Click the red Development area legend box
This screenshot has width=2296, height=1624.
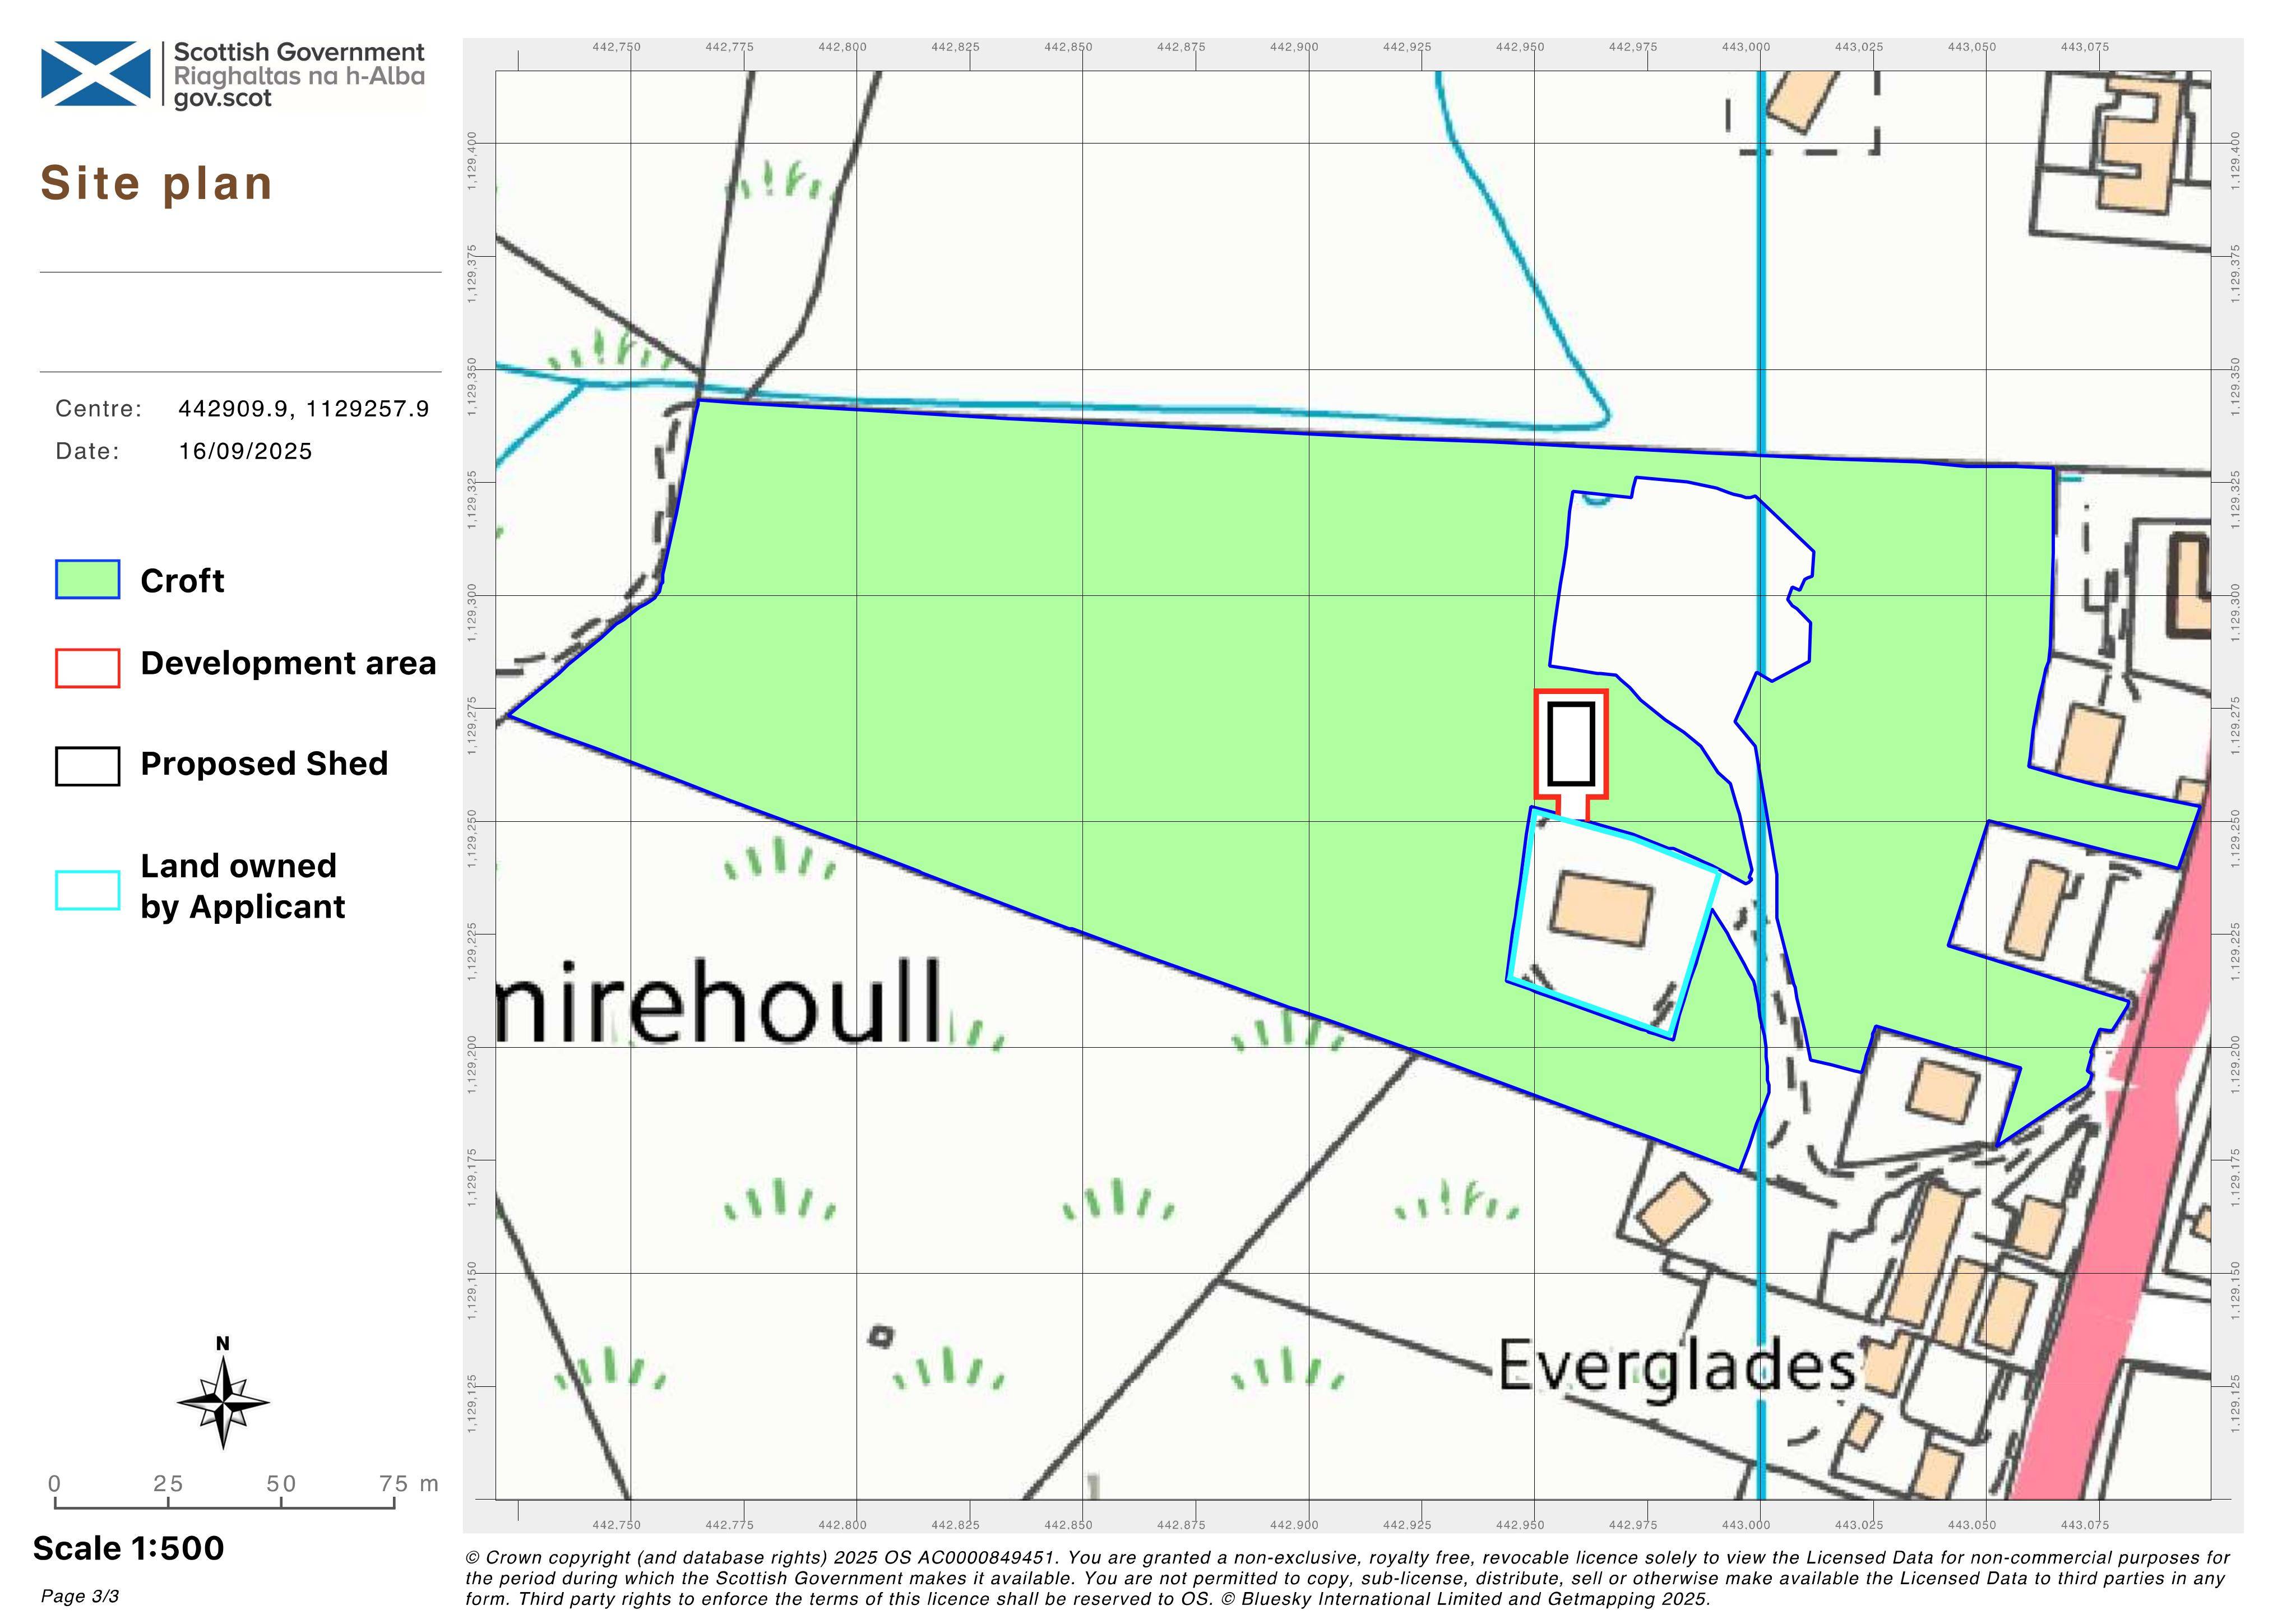88,667
